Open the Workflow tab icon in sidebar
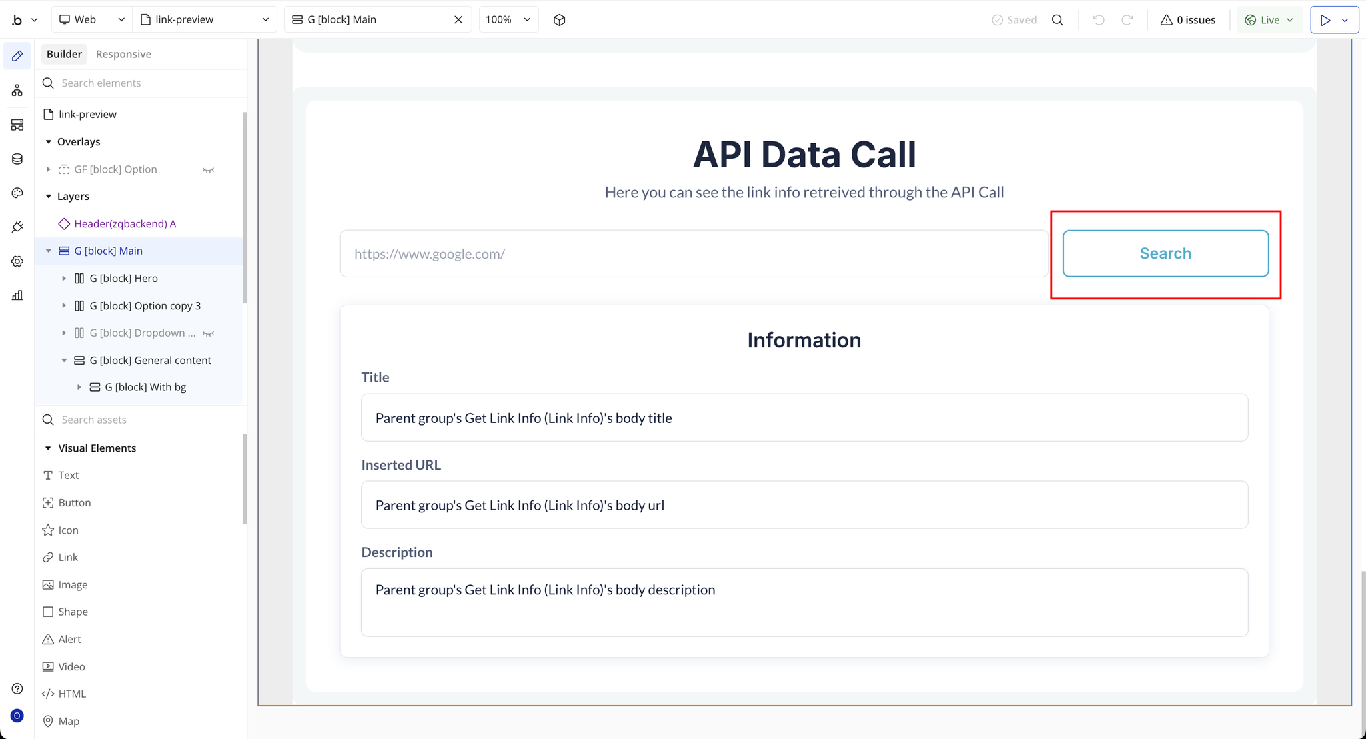This screenshot has width=1366, height=739. click(17, 90)
